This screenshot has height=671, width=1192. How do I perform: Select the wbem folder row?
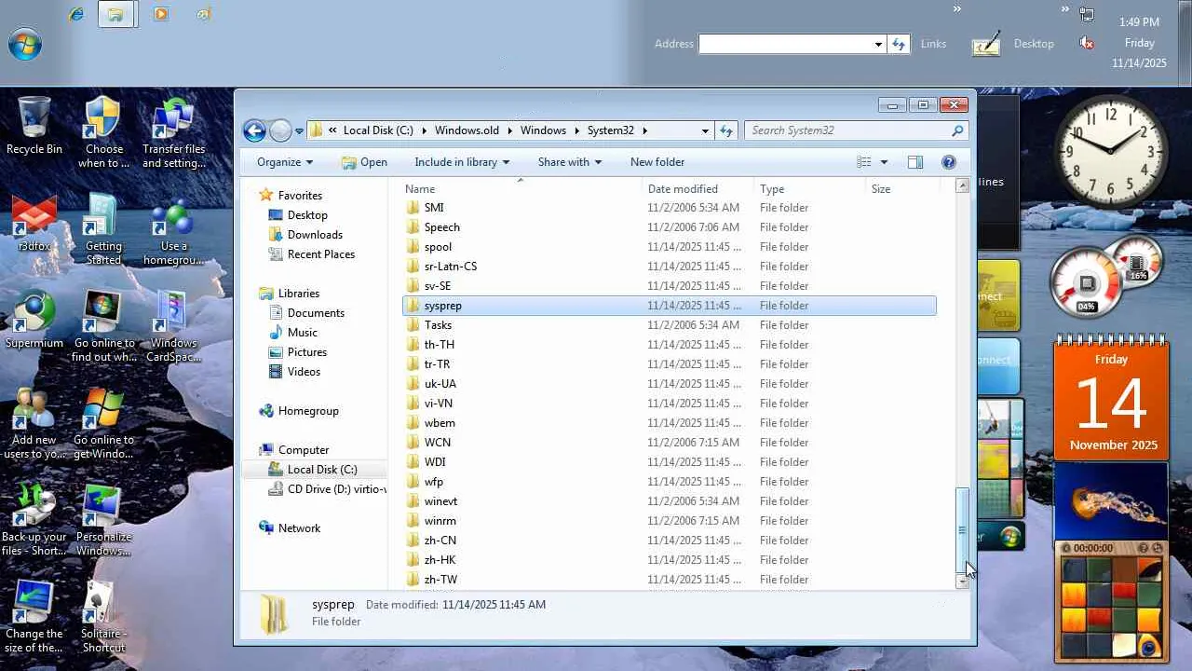point(670,423)
